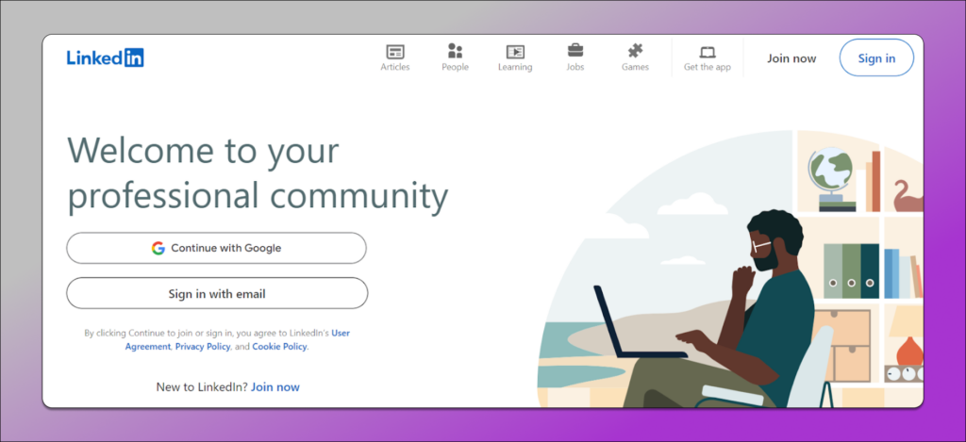Open the Privacy Policy link
Viewport: 966px width, 442px height.
[x=203, y=347]
